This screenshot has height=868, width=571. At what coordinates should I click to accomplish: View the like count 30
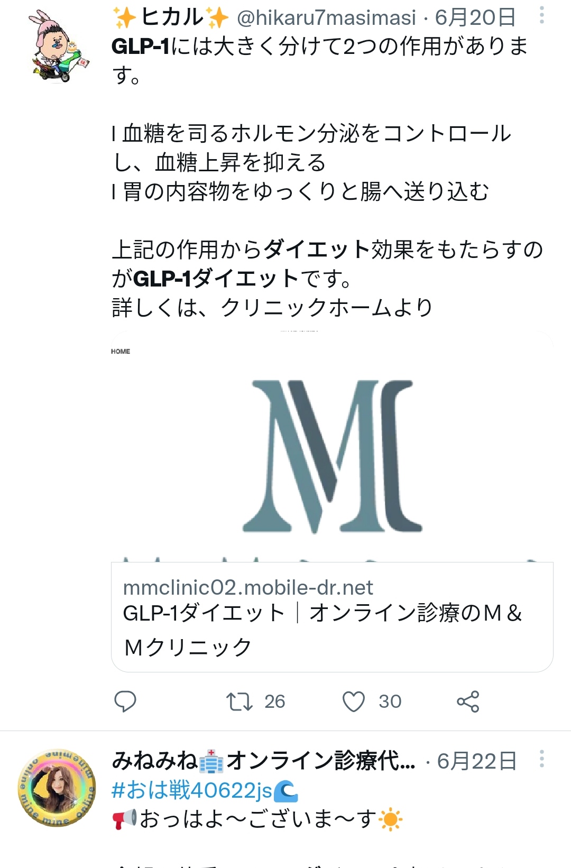(x=390, y=701)
